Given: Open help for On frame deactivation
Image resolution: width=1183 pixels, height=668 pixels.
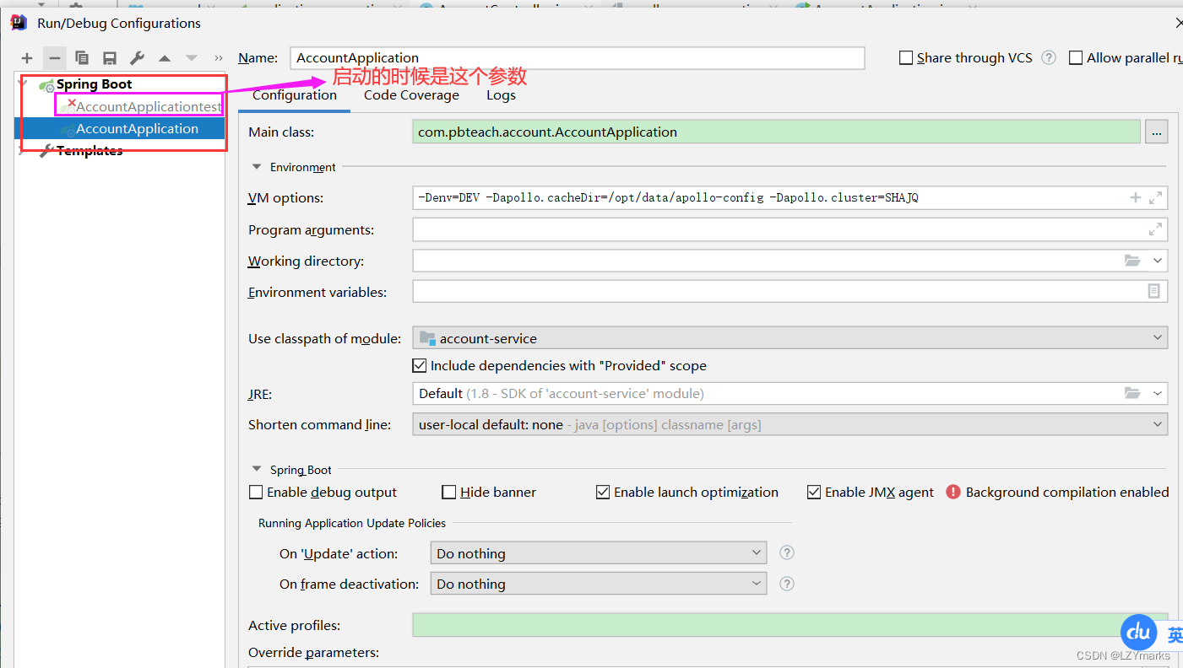Looking at the screenshot, I should tap(787, 583).
